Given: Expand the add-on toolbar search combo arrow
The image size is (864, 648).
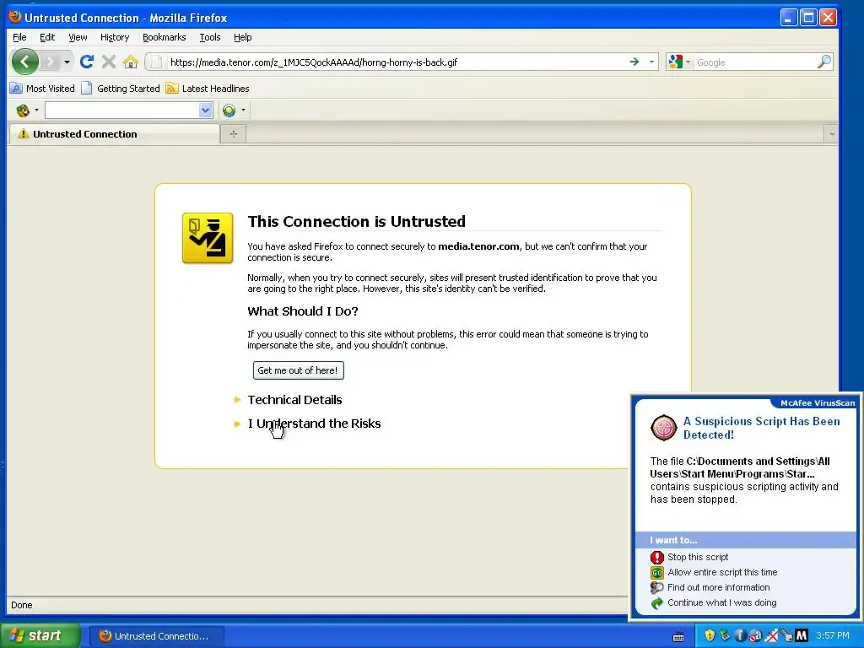Looking at the screenshot, I should [205, 111].
